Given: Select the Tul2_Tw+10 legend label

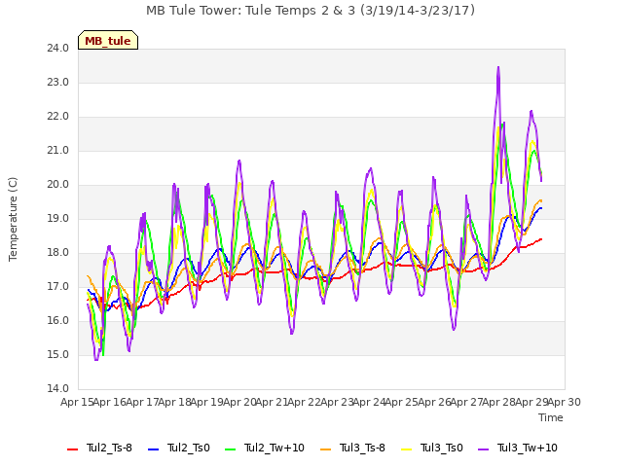Looking at the screenshot, I should click(275, 448).
